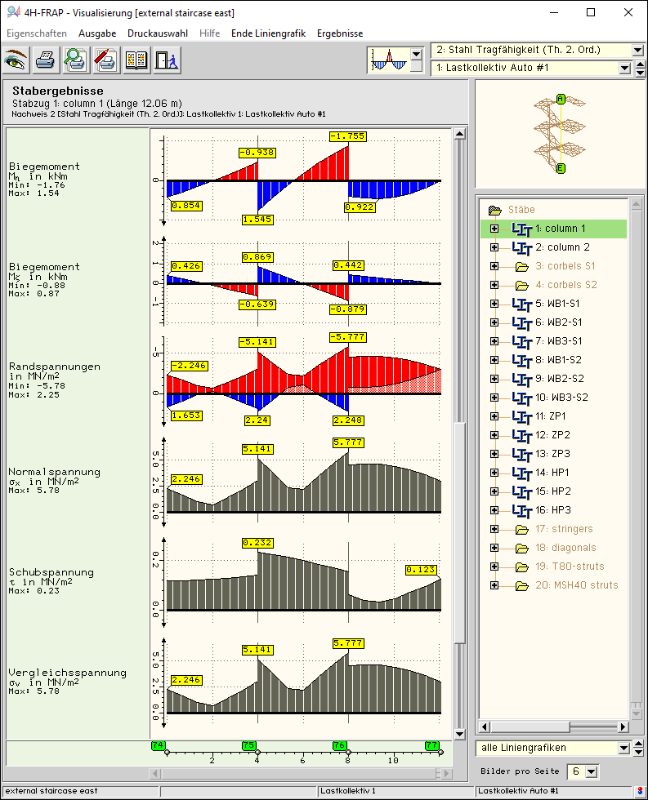Screen dimensions: 648x800
Task: Open the book help icon
Action: click(136, 60)
